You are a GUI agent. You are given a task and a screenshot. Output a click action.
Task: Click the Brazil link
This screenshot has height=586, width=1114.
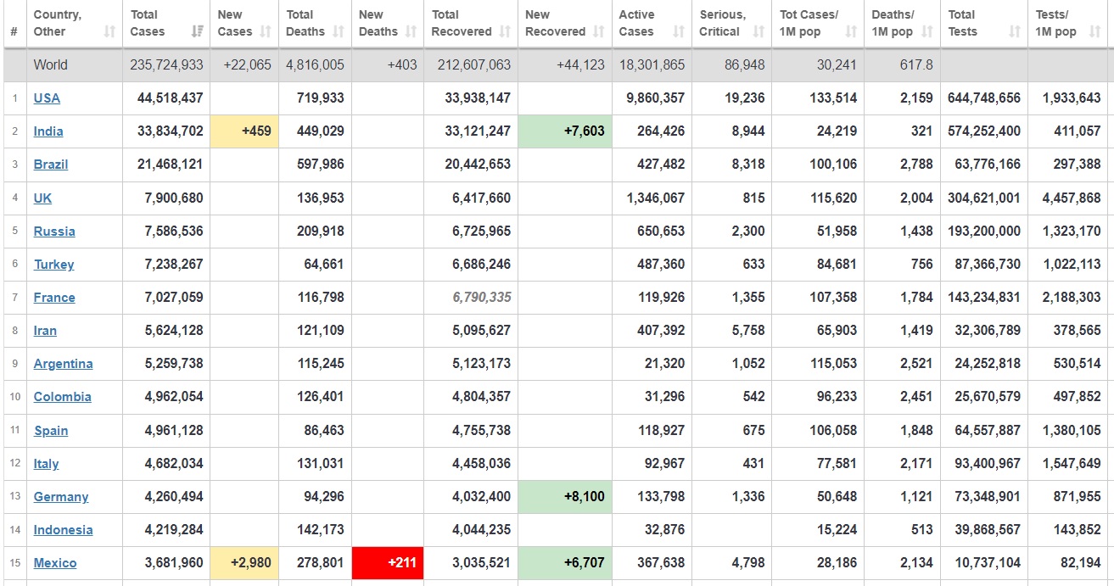click(x=51, y=164)
